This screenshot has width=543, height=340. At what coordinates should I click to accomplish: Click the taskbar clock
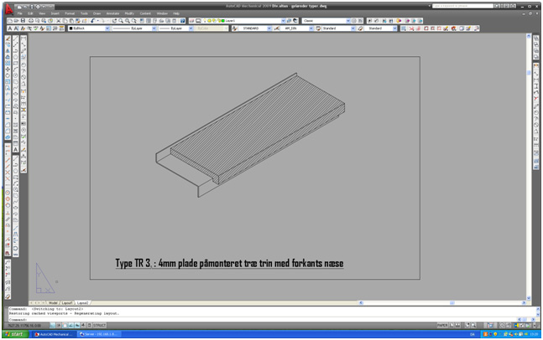click(x=534, y=334)
